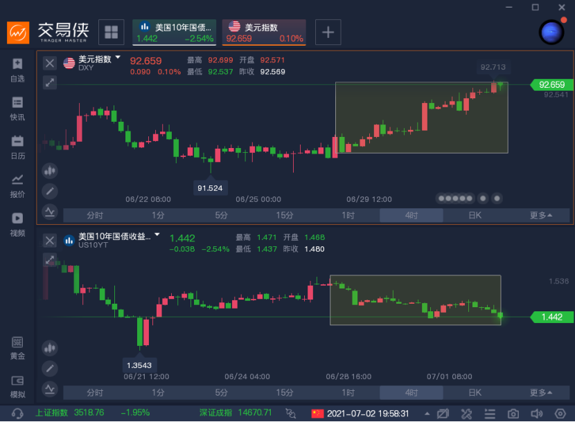The image size is (575, 422).
Task: Expand the US10YT chart to fullscreen
Action: 50,259
